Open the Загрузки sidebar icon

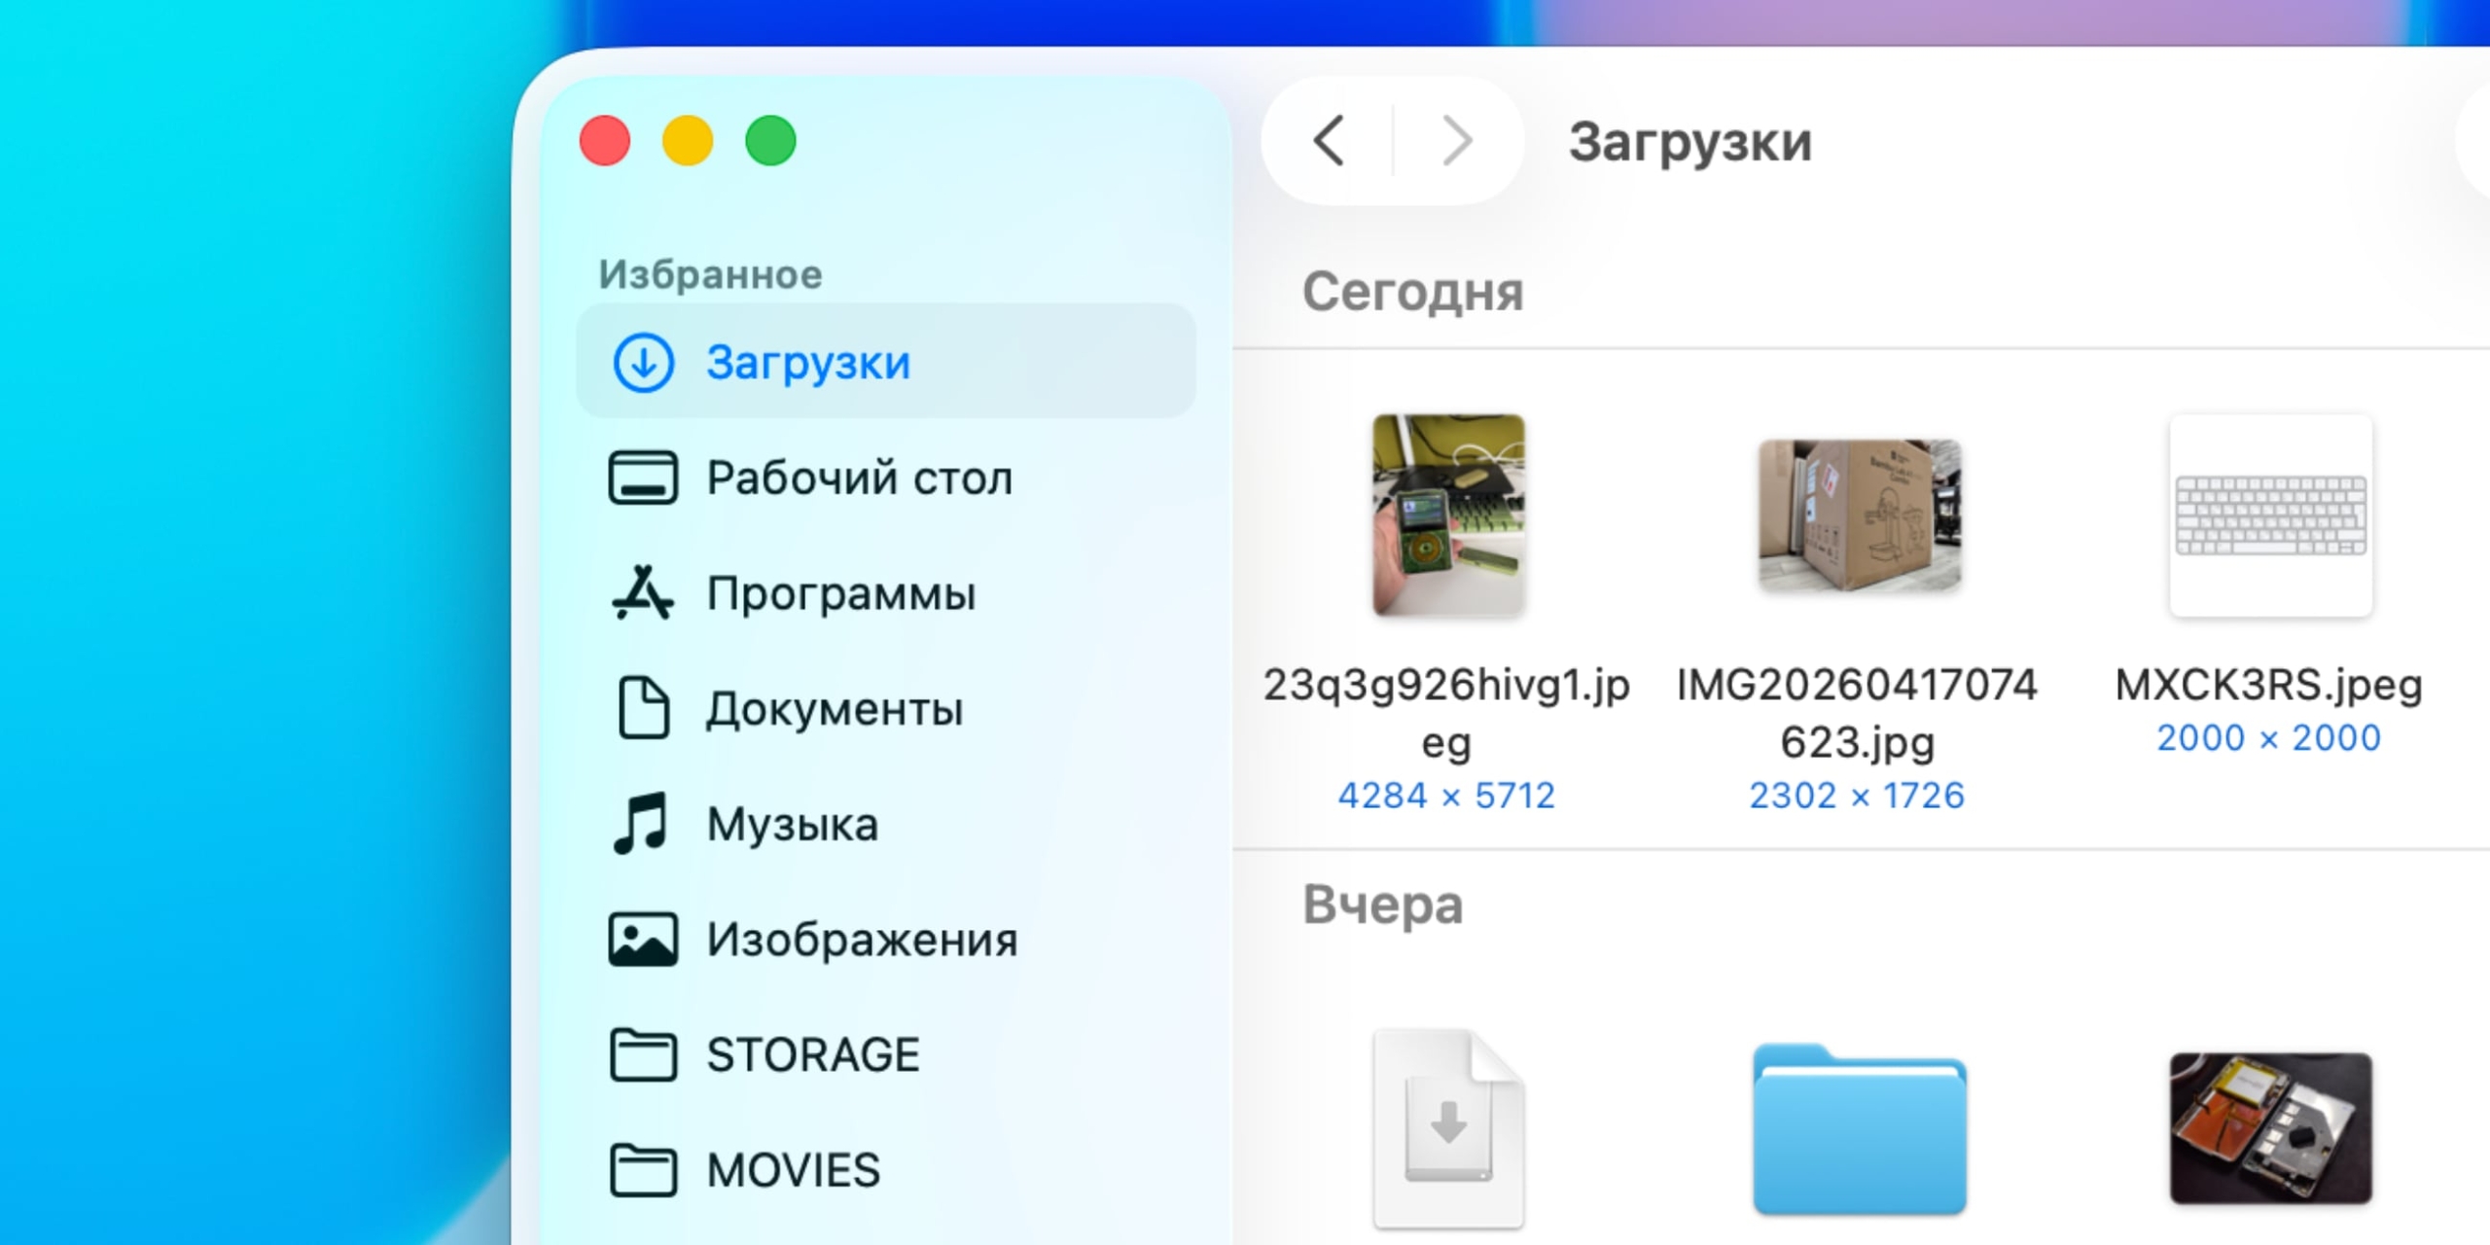[642, 361]
